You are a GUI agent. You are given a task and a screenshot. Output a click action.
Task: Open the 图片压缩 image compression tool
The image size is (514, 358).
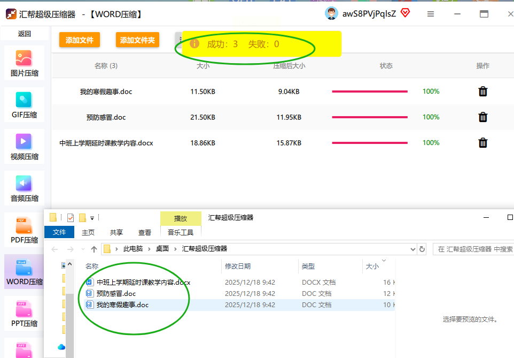(x=24, y=63)
